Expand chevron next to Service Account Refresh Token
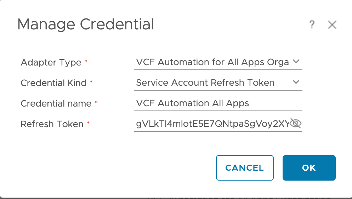352x199 pixels. tap(296, 83)
